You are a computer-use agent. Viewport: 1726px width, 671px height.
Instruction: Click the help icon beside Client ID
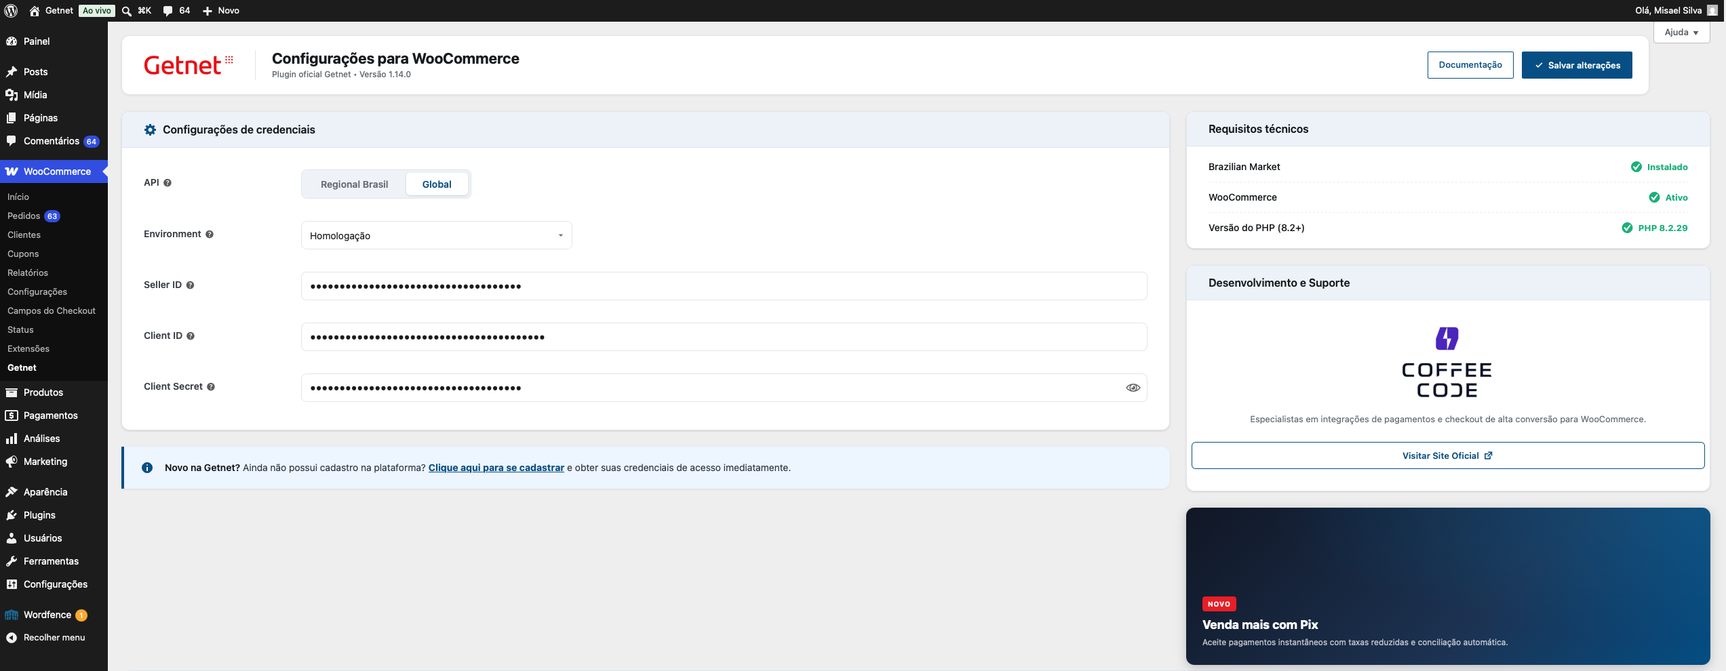(191, 336)
